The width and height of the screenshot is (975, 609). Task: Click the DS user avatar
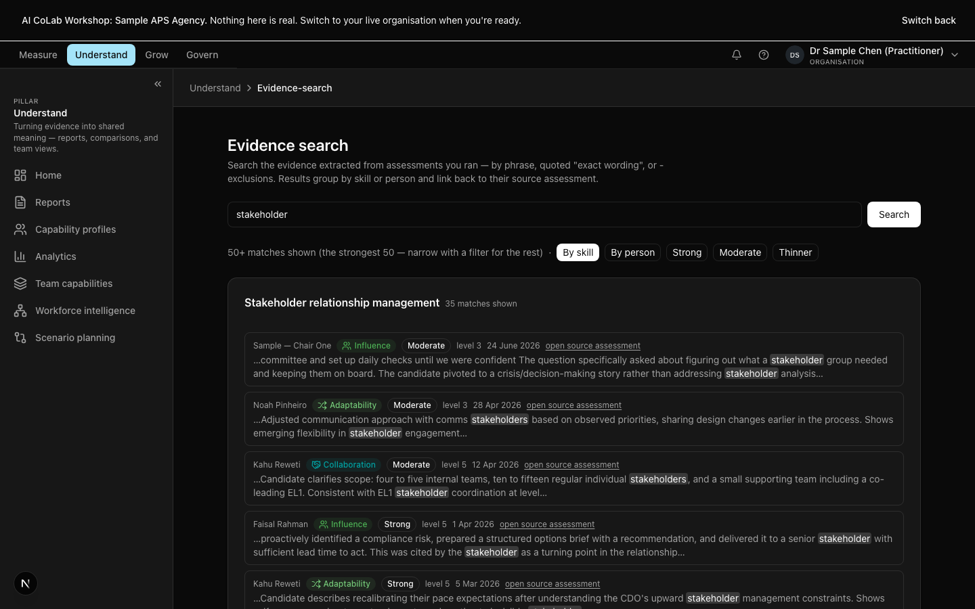pyautogui.click(x=795, y=55)
